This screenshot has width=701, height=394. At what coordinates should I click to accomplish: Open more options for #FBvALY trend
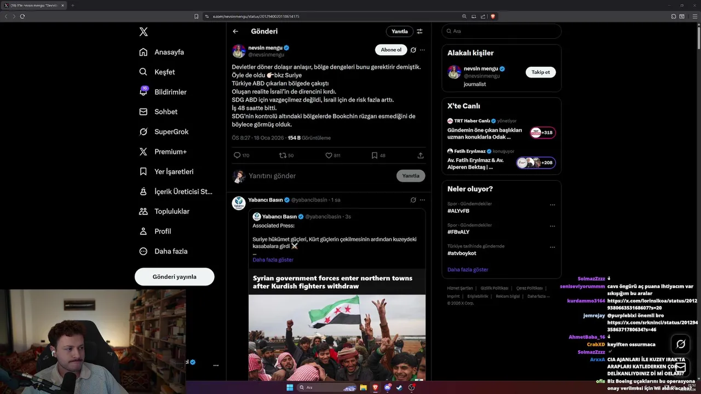552,226
